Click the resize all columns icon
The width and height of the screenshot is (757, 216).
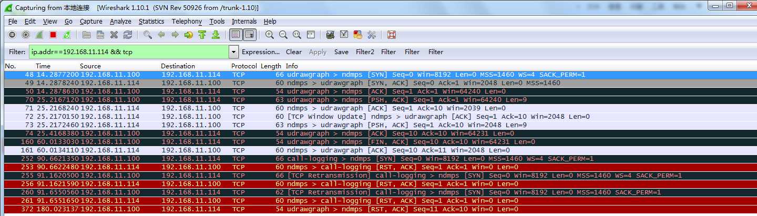coord(311,35)
